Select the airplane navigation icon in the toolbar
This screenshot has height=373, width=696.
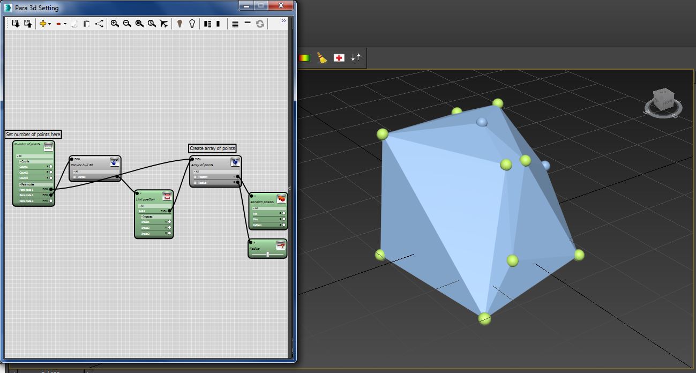pyautogui.click(x=164, y=24)
